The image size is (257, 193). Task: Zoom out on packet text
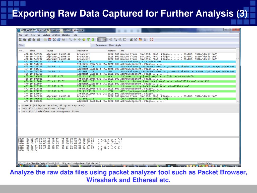[x=115, y=39]
